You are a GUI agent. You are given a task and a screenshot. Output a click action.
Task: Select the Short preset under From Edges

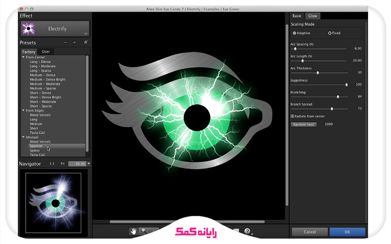click(x=34, y=128)
